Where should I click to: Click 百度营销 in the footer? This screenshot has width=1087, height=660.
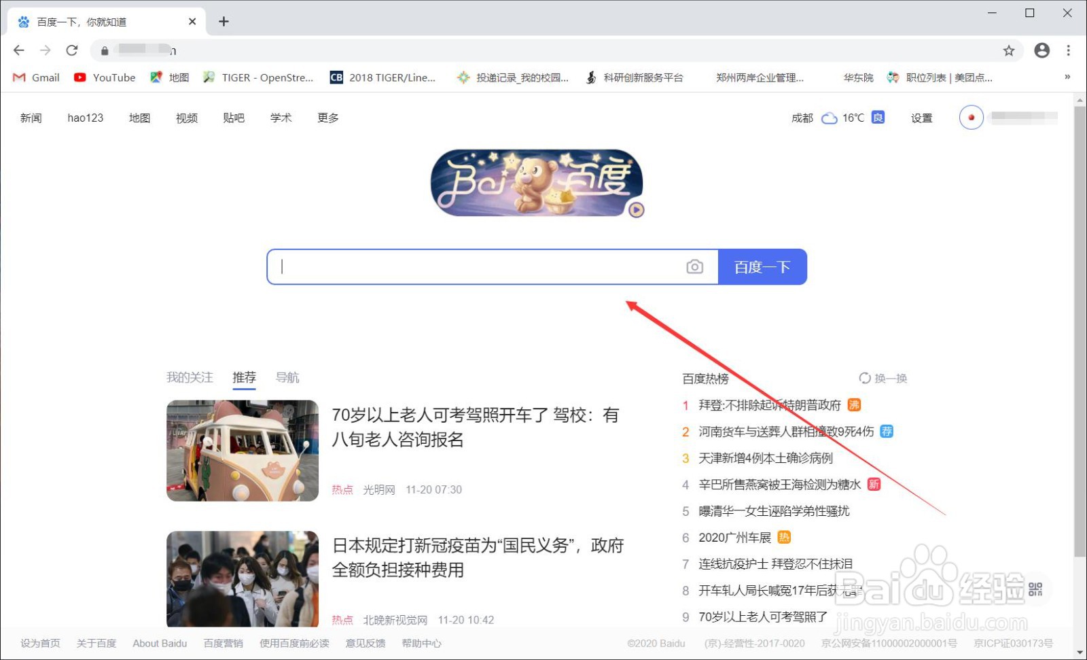pyautogui.click(x=224, y=643)
